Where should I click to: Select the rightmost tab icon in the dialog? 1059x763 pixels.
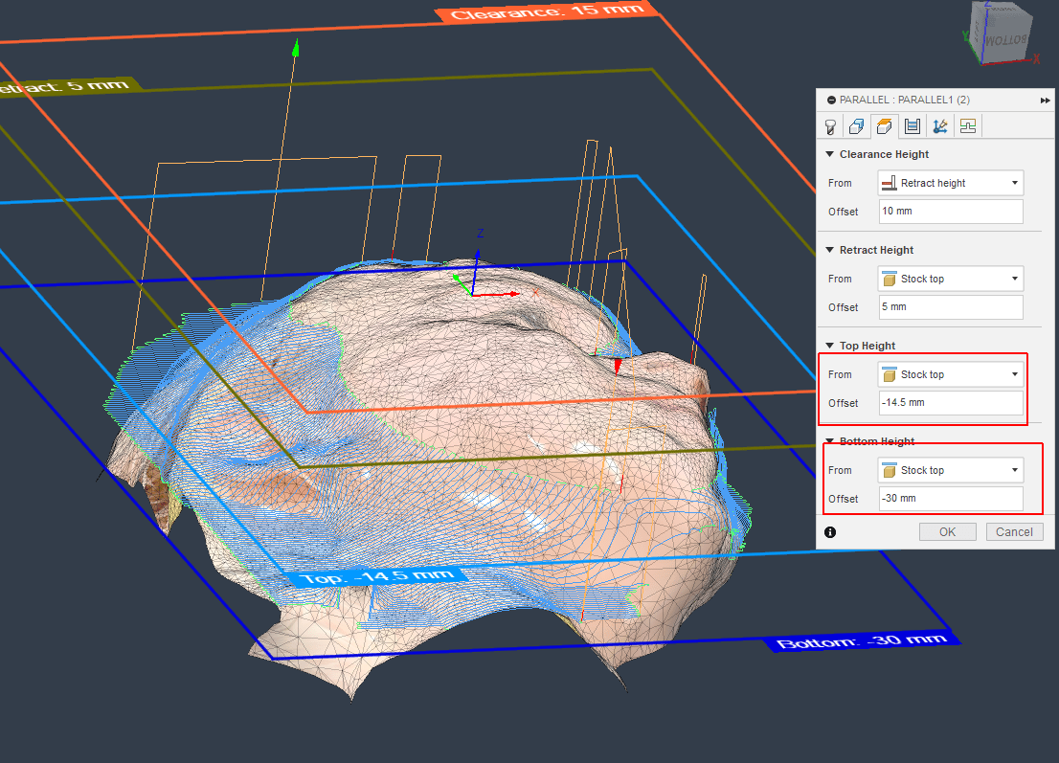click(967, 125)
